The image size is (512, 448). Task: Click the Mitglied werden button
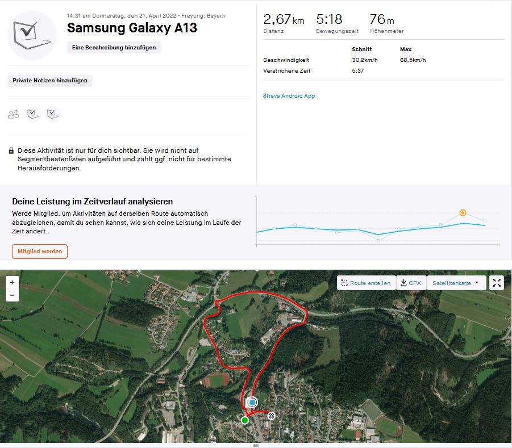(x=40, y=251)
